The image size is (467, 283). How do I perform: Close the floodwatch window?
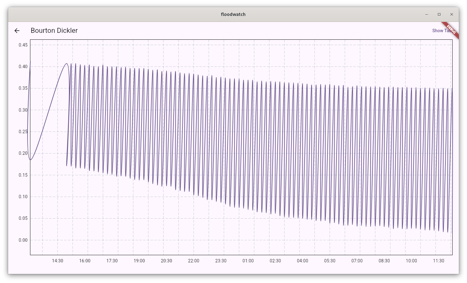click(x=452, y=14)
